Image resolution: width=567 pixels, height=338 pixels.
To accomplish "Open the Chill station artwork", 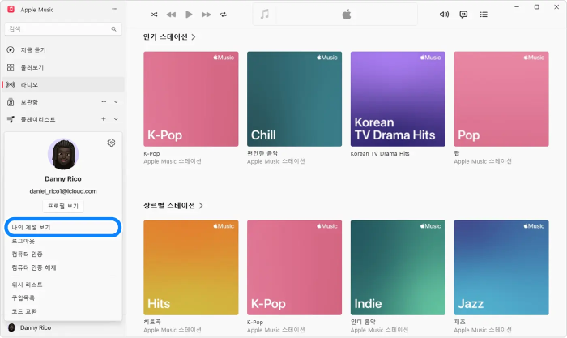I will (294, 99).
